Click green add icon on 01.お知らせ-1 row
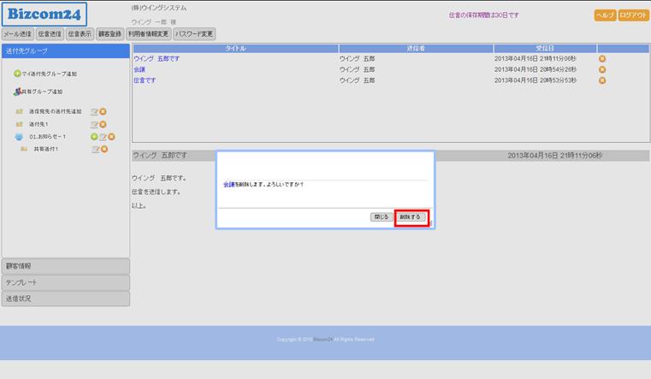The width and height of the screenshot is (651, 379). (94, 137)
